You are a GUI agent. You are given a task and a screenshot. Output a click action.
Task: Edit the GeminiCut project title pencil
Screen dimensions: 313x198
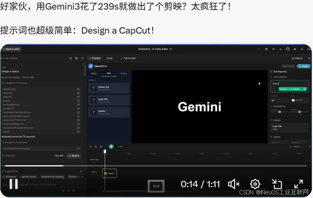coord(171,49)
